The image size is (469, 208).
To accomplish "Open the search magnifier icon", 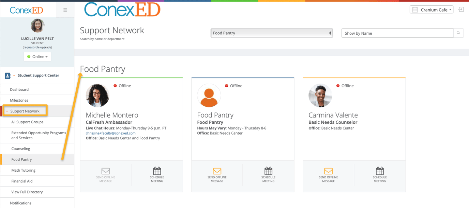I will (x=458, y=33).
